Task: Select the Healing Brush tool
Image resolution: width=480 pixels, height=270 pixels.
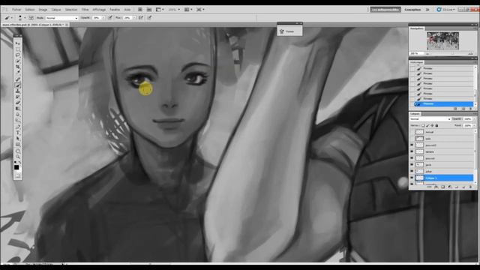Action: pos(17,79)
